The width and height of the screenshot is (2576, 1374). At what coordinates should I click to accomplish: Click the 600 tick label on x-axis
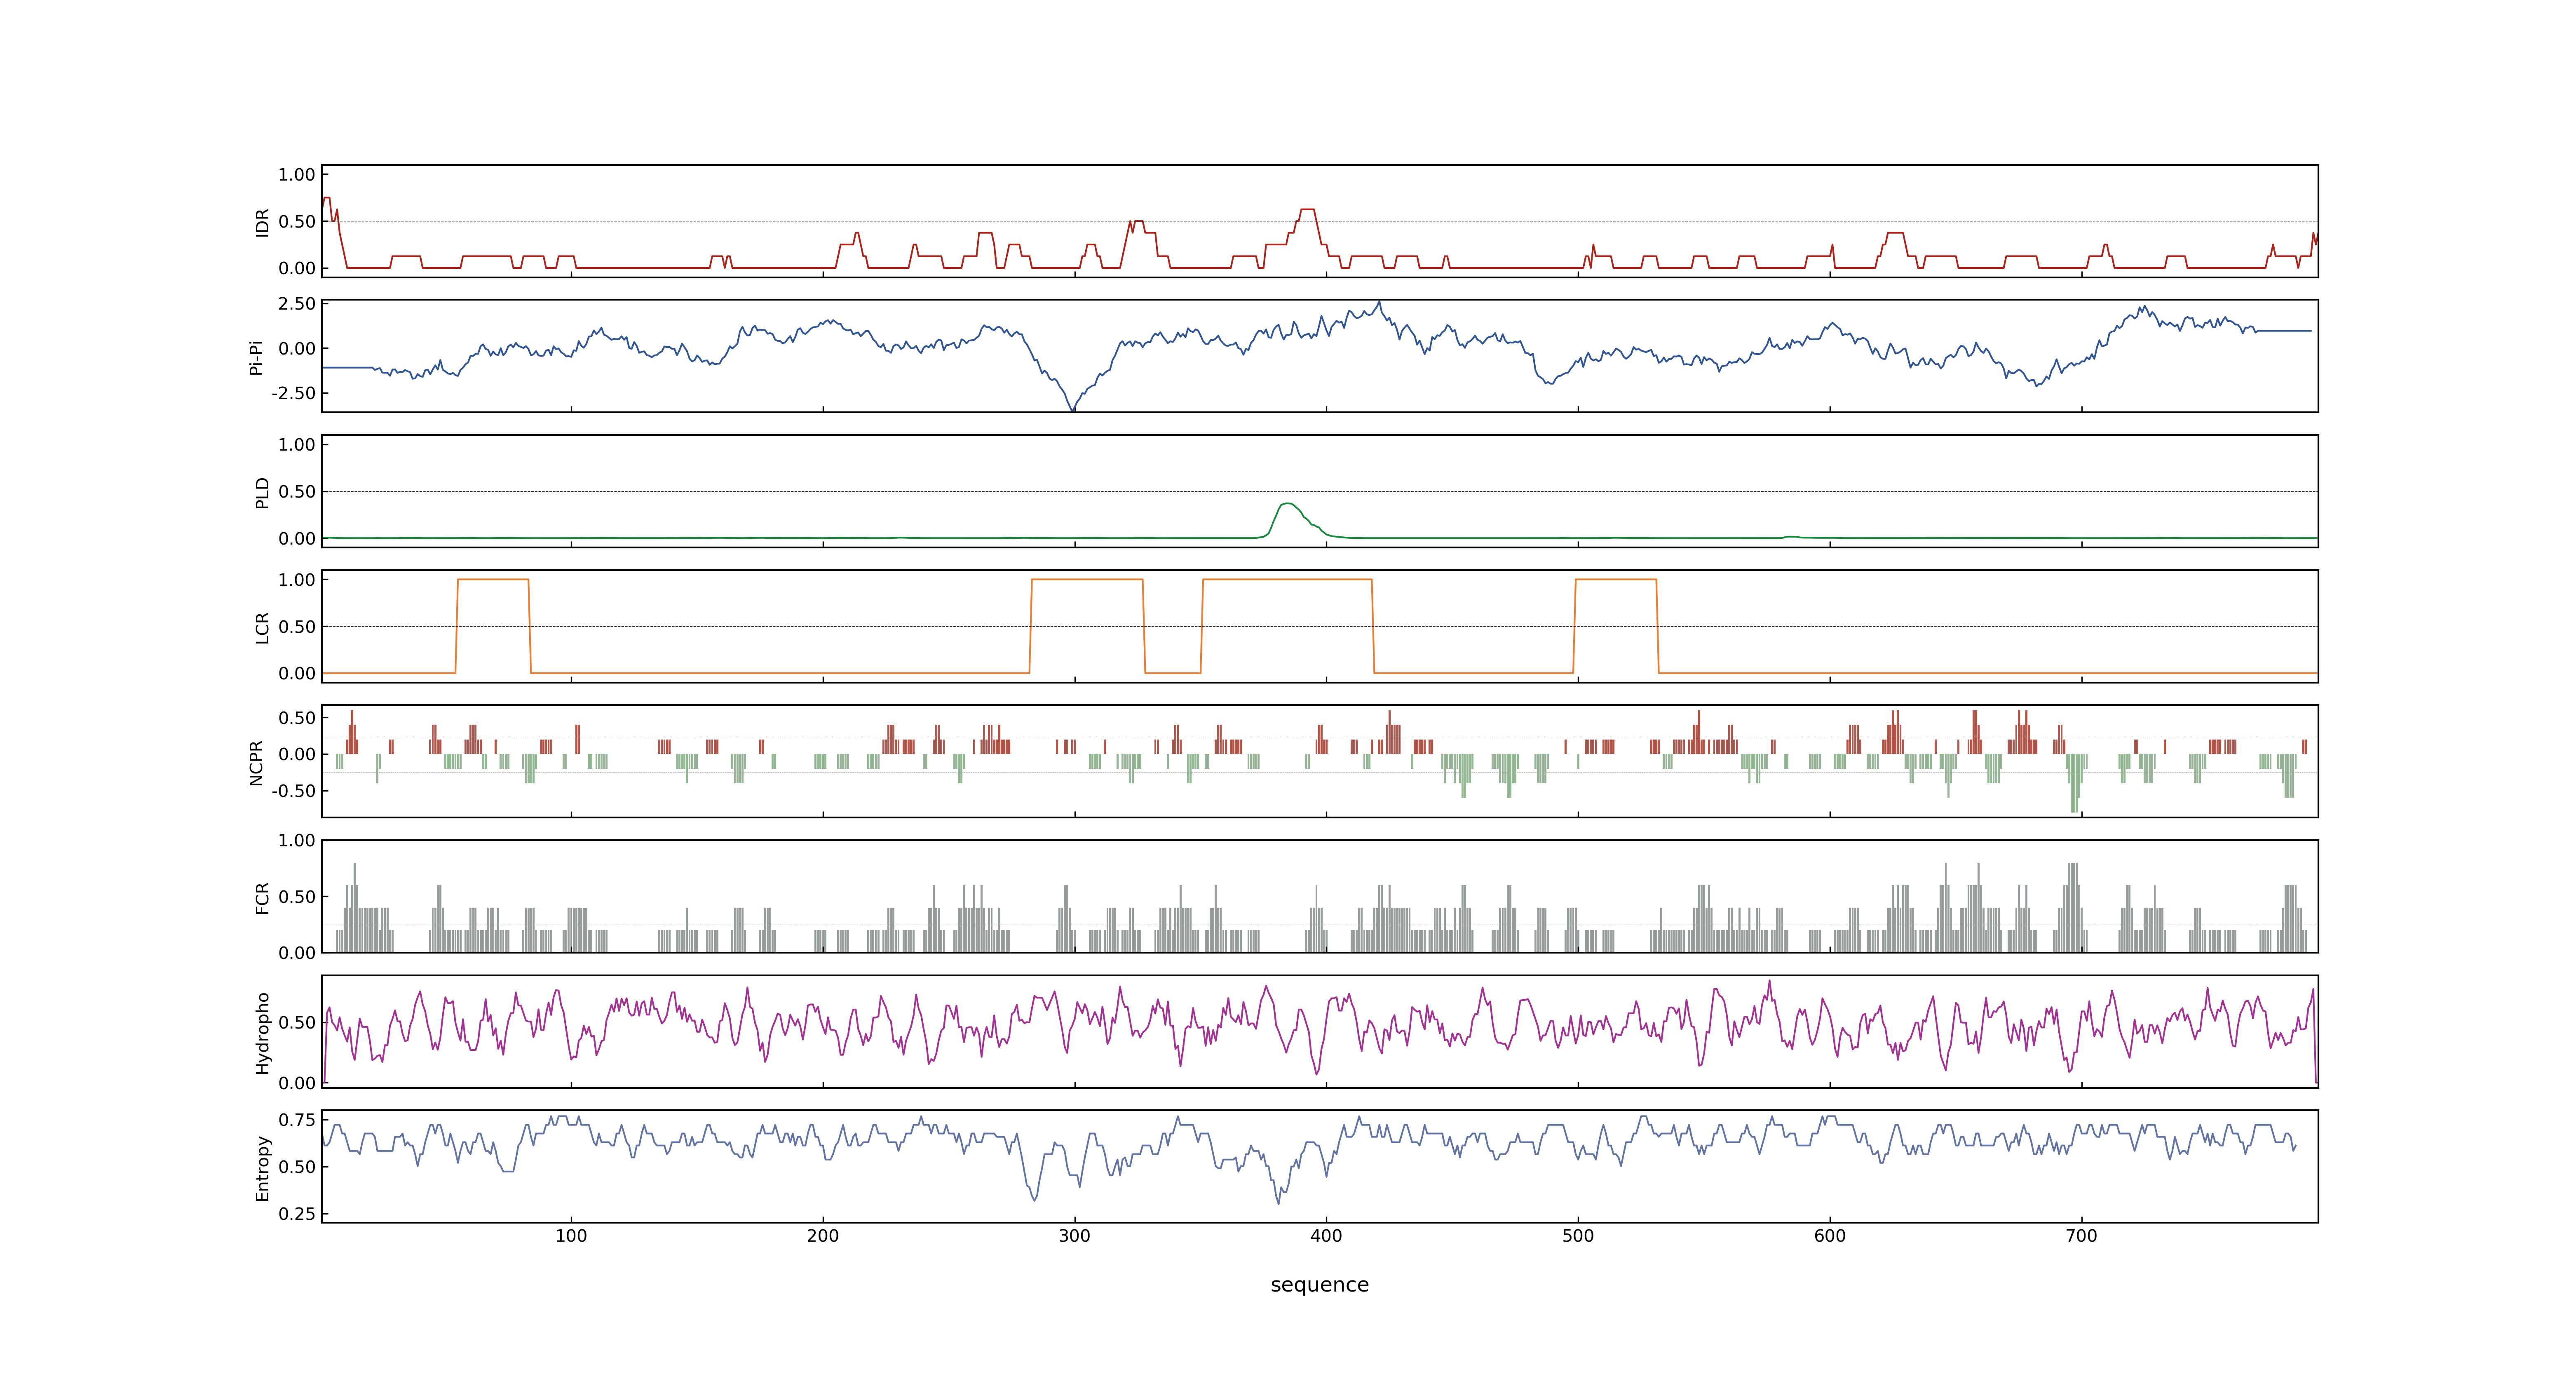pos(1830,1236)
